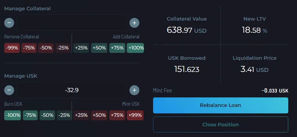The image size is (297, 137).
Task: Click the Remove Collateral label
Action: coord(22,37)
